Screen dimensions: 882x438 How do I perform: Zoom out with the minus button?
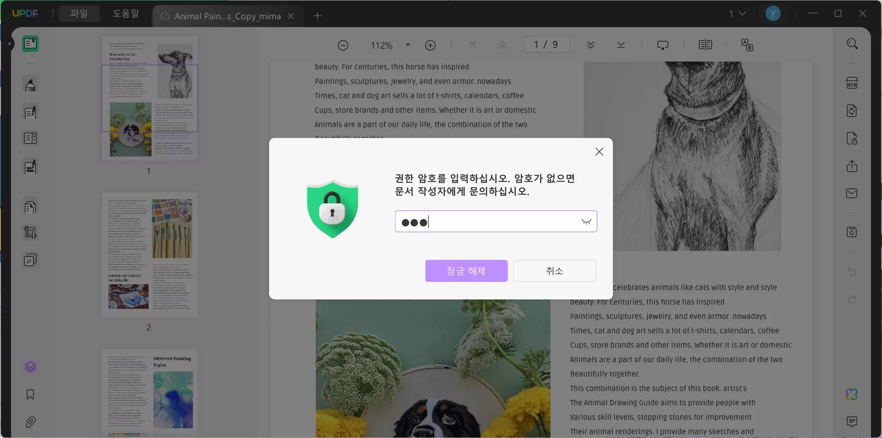point(343,45)
